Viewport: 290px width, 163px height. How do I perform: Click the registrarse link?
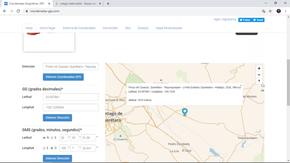[229, 19]
